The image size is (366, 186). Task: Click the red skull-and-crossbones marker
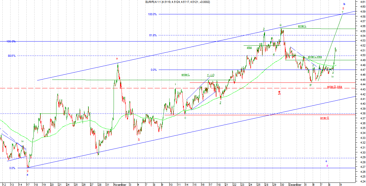click(x=280, y=93)
